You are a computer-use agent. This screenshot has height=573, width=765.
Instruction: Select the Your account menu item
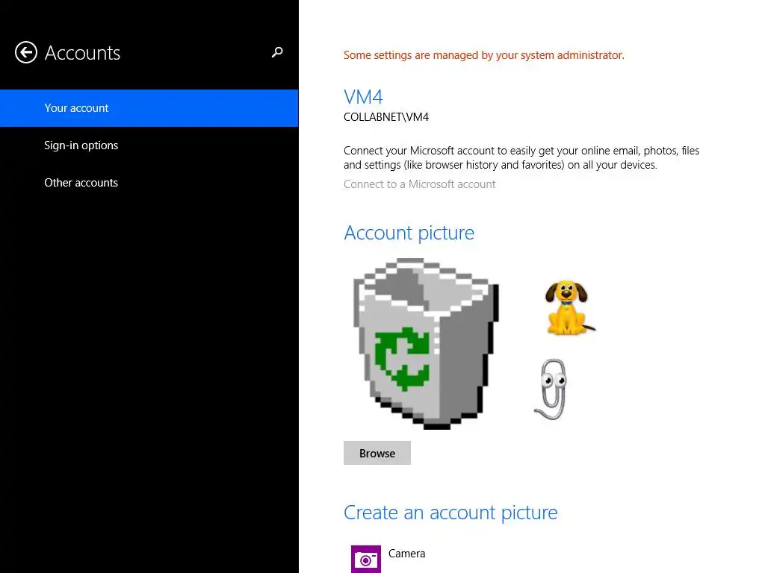point(149,108)
